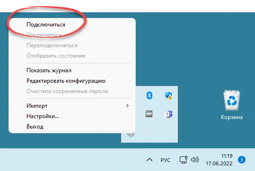Choose Подключиться in the context menu
255x171 pixels.
[x=72, y=25]
